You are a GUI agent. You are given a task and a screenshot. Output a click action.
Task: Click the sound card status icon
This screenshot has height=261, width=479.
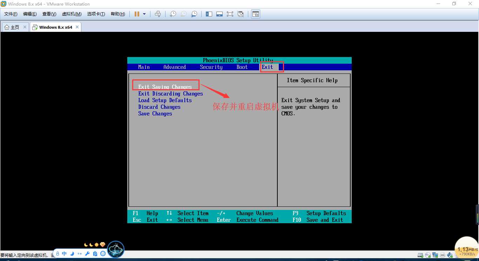pyautogui.click(x=450, y=255)
